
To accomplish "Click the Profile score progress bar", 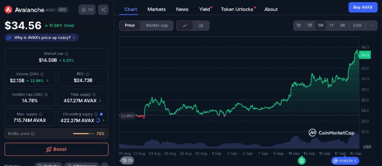I will [83, 134].
